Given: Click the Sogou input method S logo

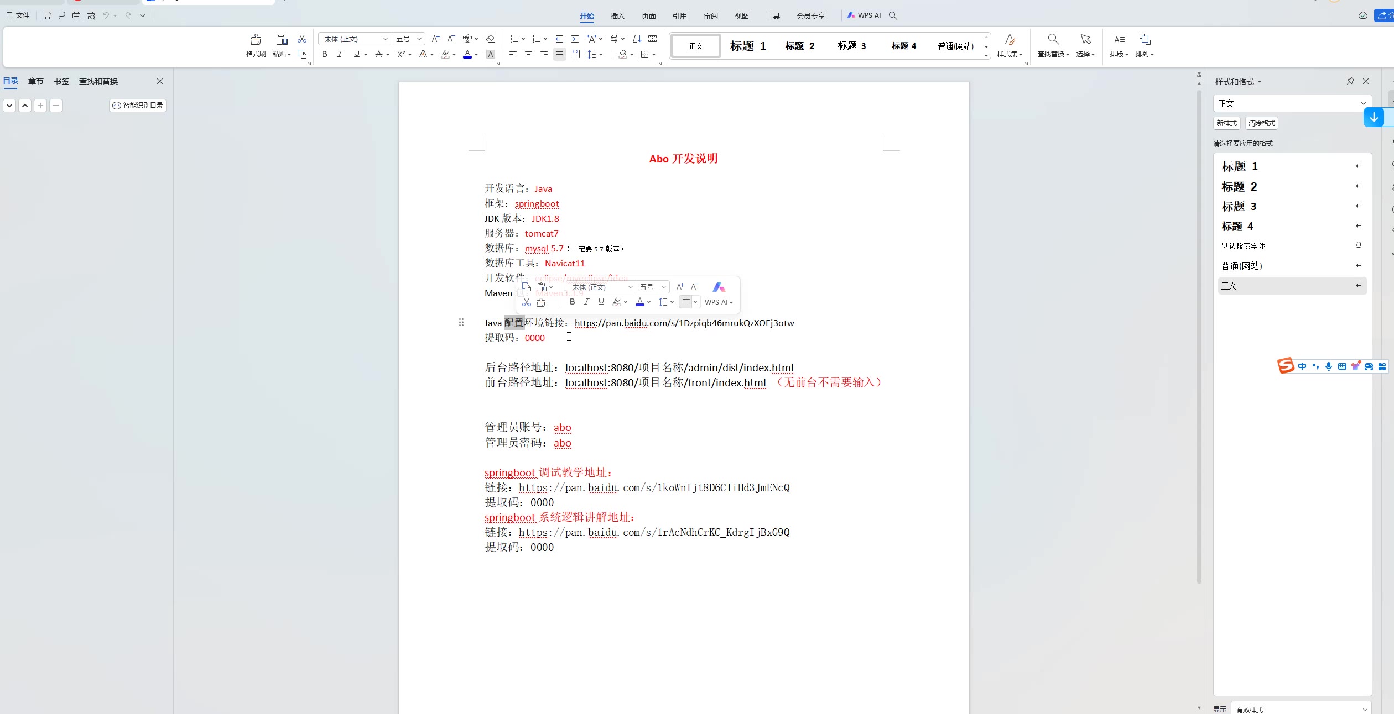Looking at the screenshot, I should pyautogui.click(x=1286, y=365).
